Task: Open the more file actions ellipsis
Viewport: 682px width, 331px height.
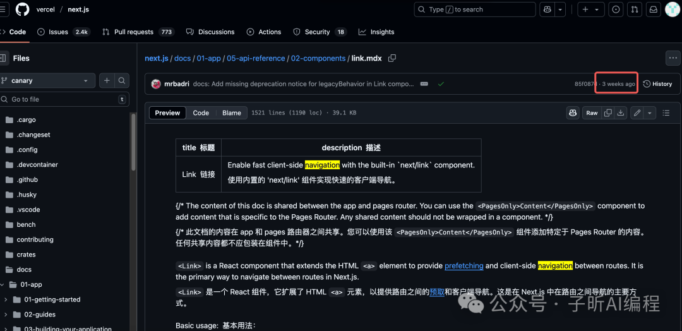Action: pyautogui.click(x=673, y=58)
